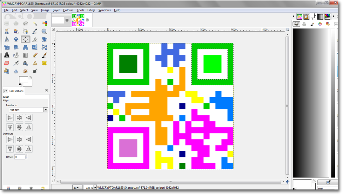Click Align left edge button

[10, 118]
